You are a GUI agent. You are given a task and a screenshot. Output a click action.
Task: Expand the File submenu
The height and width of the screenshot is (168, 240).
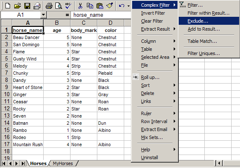coord(155,65)
